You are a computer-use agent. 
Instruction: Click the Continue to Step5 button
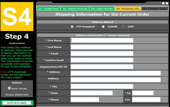click(17, 103)
